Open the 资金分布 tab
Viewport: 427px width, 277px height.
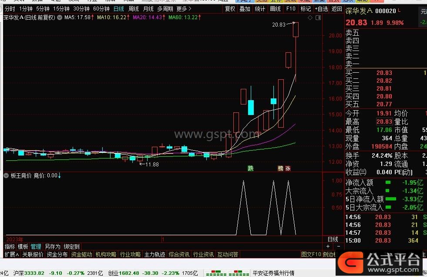coord(57,254)
